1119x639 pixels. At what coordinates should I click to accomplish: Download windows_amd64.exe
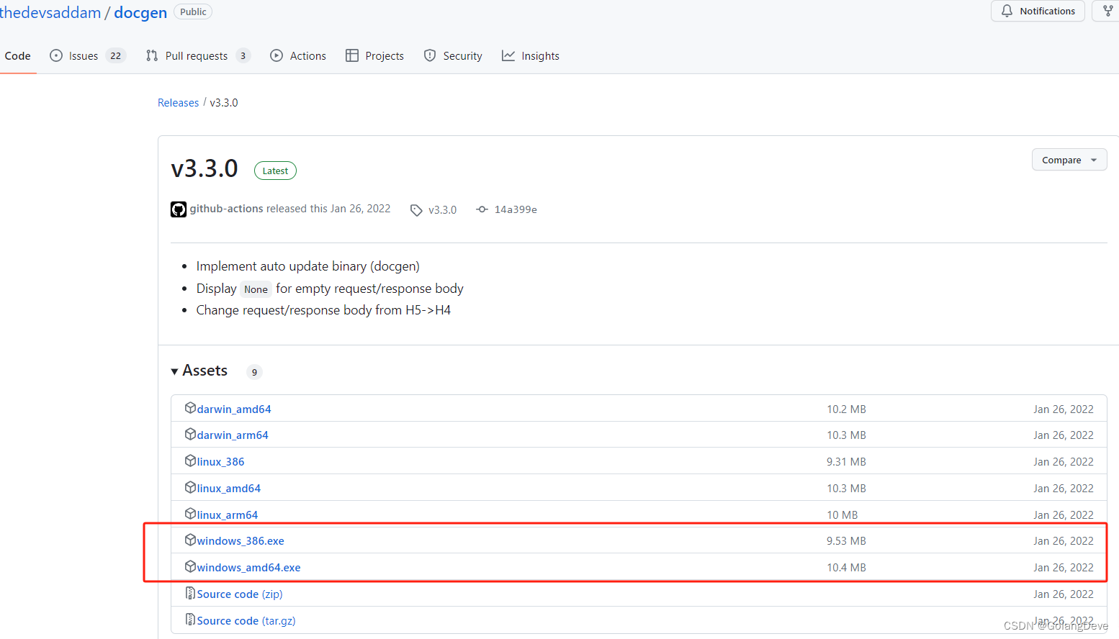[x=249, y=568]
